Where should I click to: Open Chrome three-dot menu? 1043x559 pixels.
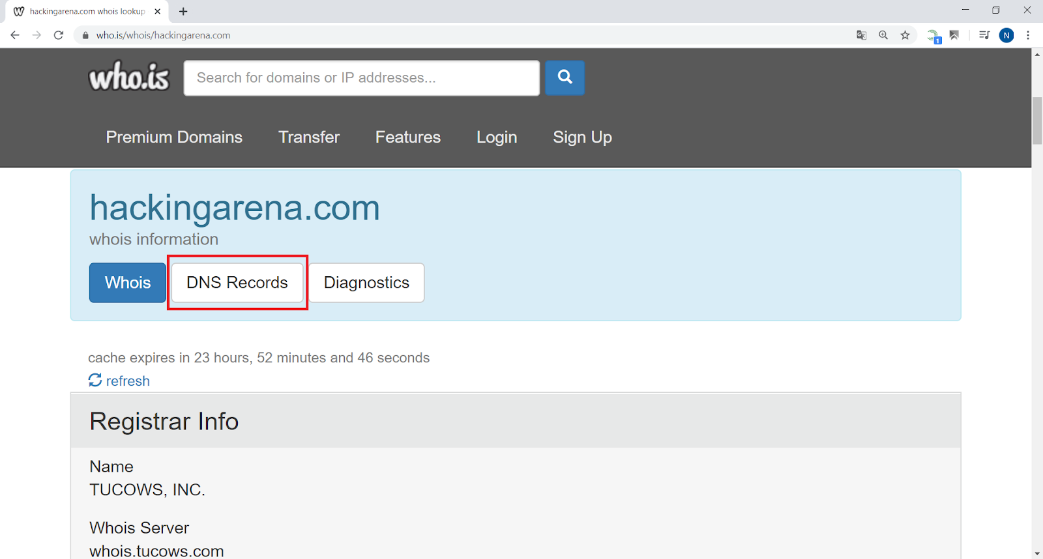click(1028, 35)
